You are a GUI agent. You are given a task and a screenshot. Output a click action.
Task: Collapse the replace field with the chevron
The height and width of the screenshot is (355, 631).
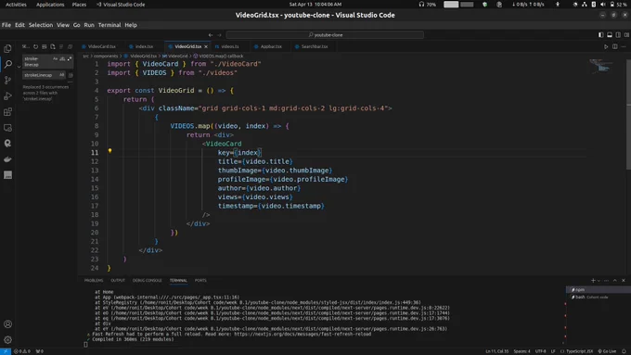19,67
